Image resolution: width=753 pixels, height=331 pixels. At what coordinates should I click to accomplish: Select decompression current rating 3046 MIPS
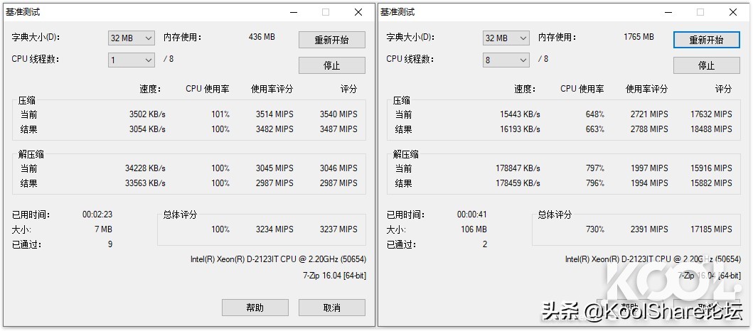point(338,168)
